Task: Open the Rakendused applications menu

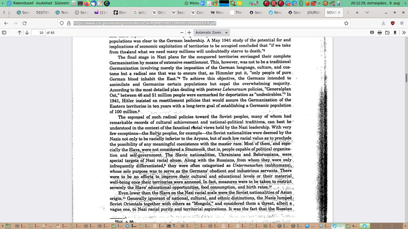Action: point(23,3)
